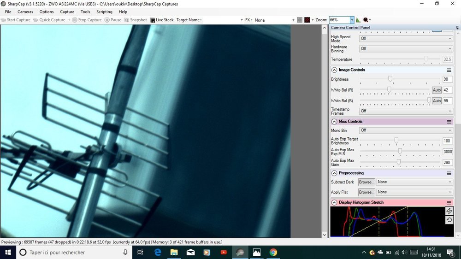Open Google Chrome from the taskbar

click(273, 252)
